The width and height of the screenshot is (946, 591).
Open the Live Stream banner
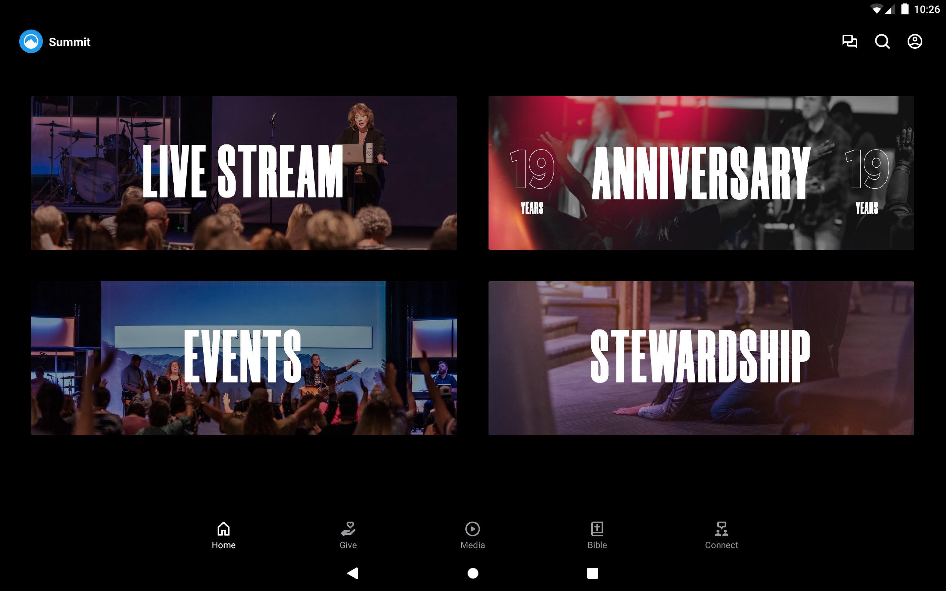(244, 173)
